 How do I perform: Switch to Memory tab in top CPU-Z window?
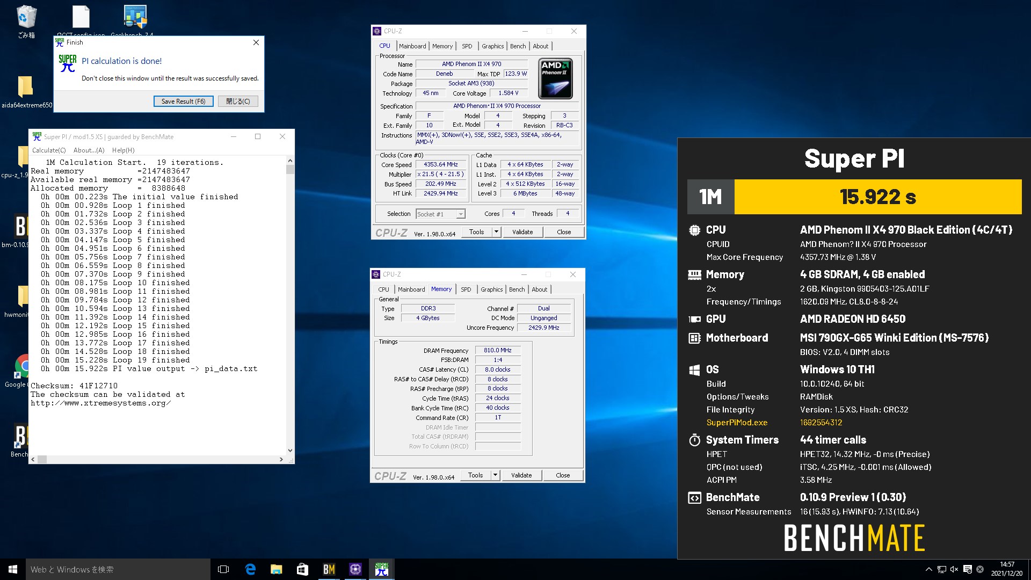pyautogui.click(x=442, y=46)
